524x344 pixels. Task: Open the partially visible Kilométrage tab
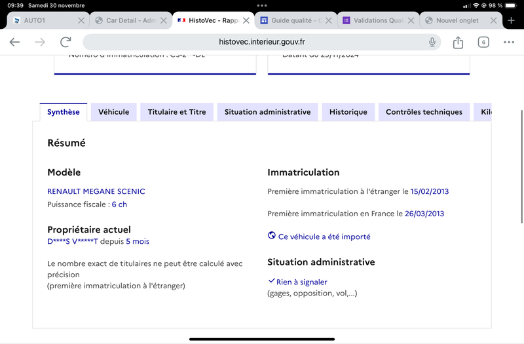click(x=483, y=112)
